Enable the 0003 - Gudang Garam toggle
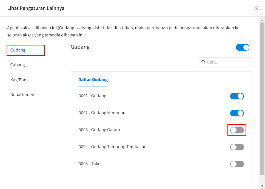The width and height of the screenshot is (265, 189). (x=237, y=130)
